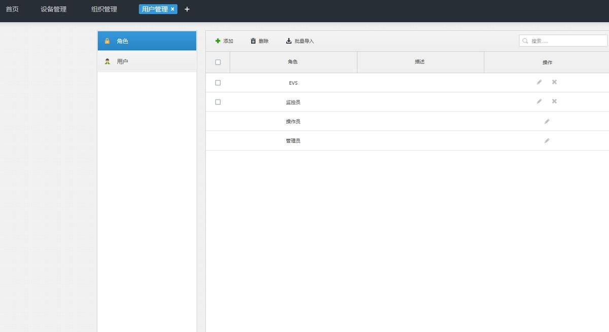Click the user avatar icon beside 用户

point(107,61)
